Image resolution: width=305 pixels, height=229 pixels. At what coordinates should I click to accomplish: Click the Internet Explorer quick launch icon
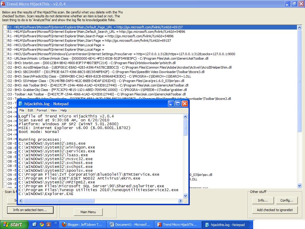tap(35, 224)
